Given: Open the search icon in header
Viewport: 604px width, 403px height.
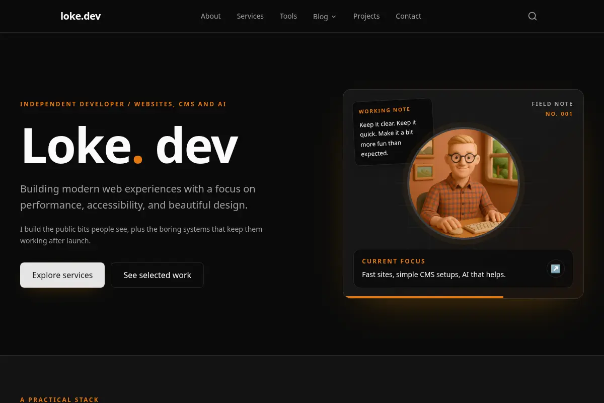Looking at the screenshot, I should point(533,16).
